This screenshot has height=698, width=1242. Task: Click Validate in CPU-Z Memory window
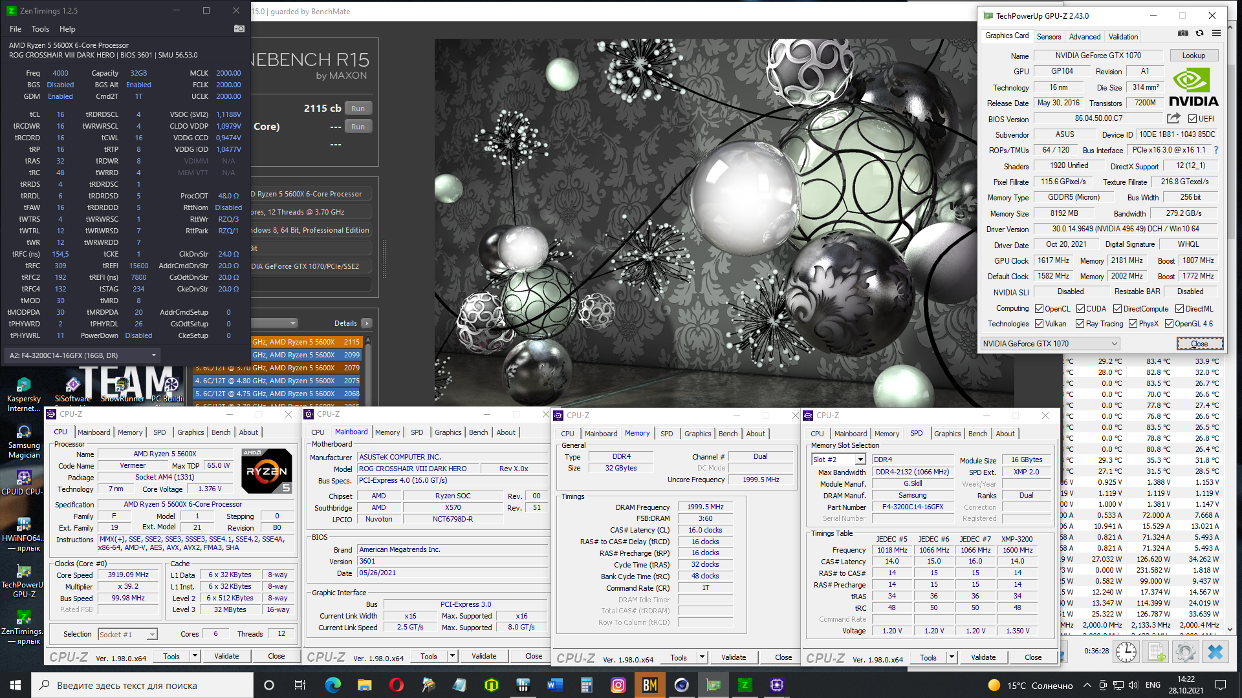(734, 657)
